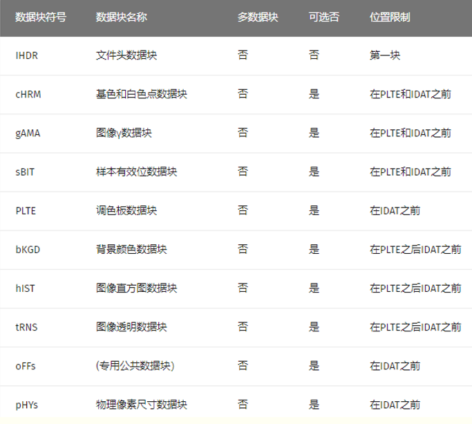
Task: Click 在IDAT之前 in PLTE row
Action: [395, 211]
